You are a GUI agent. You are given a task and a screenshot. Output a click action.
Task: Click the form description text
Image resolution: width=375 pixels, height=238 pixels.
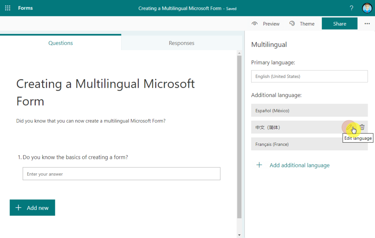91,121
